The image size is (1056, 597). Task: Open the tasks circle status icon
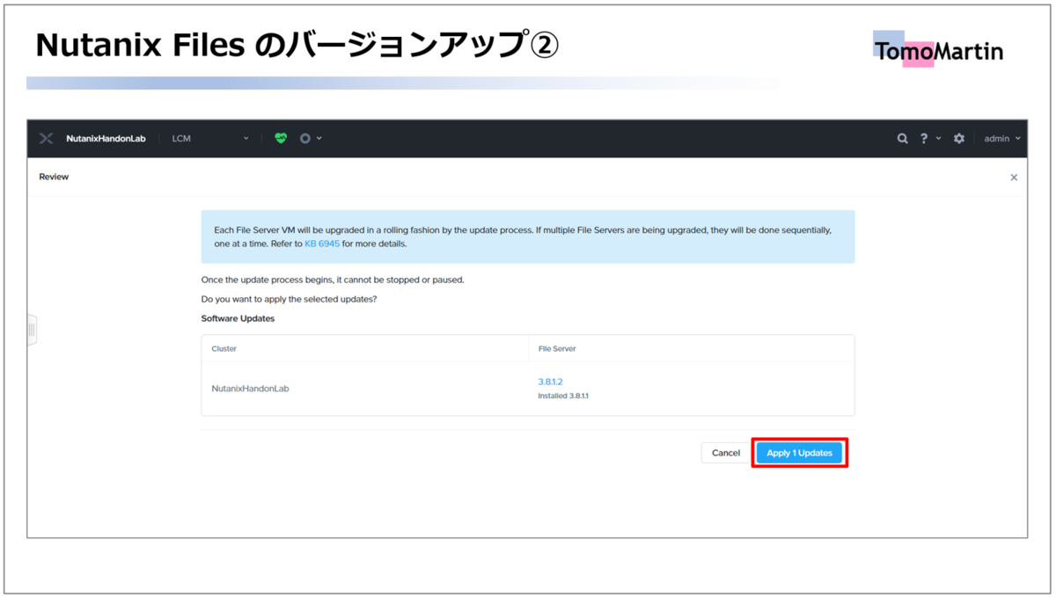(305, 138)
